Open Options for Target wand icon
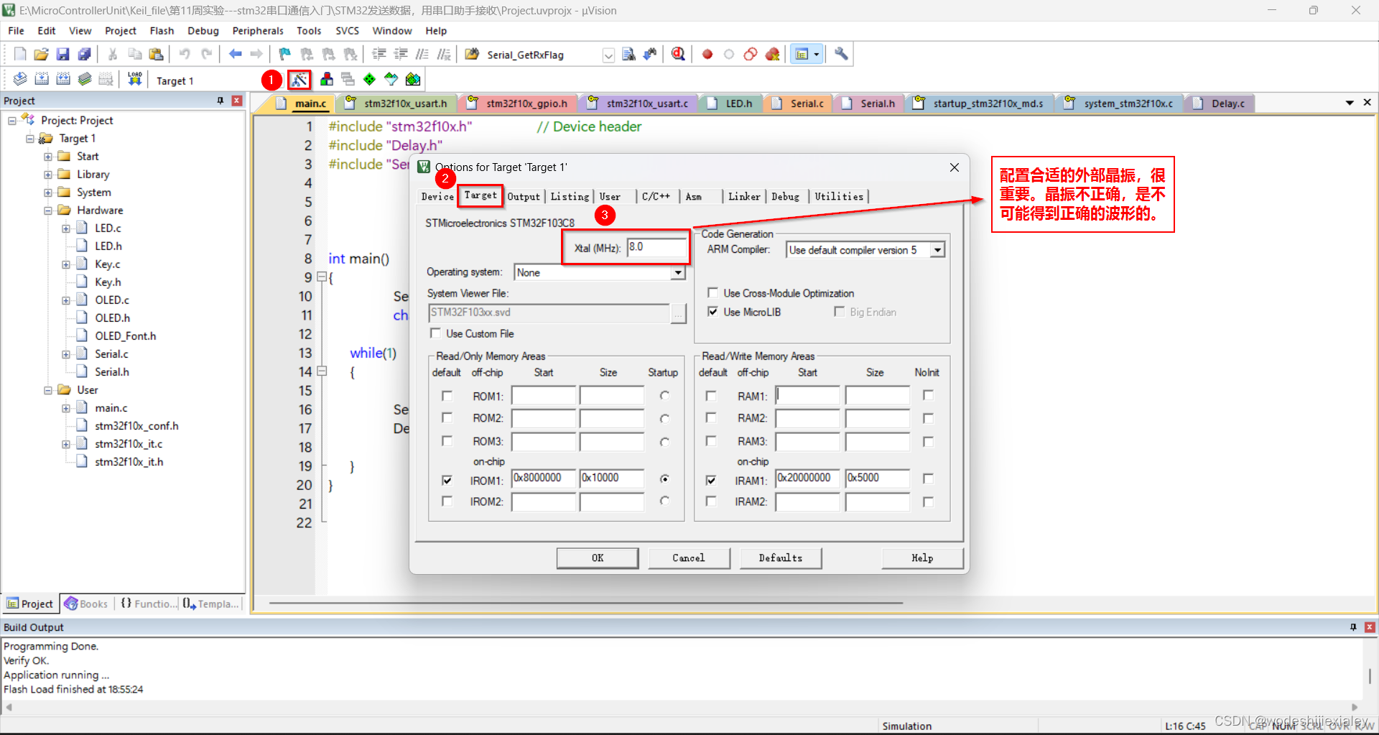The image size is (1379, 735). 300,79
